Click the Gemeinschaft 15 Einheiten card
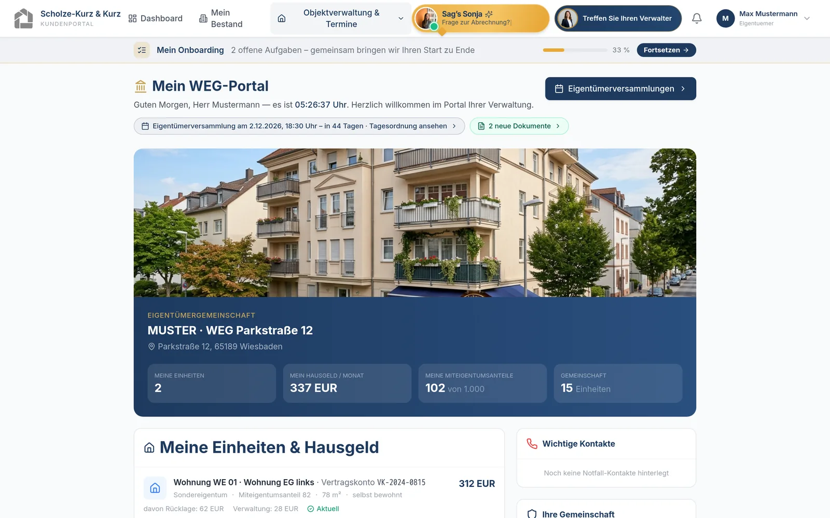Screen dimensions: 830x518 pos(618,383)
